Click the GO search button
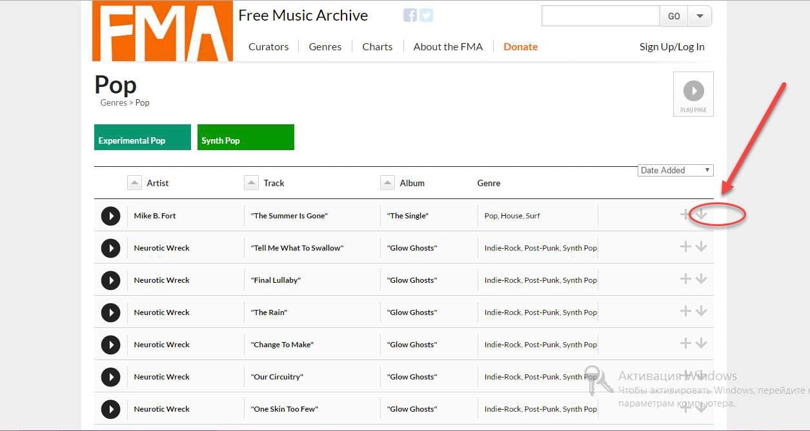 [674, 16]
